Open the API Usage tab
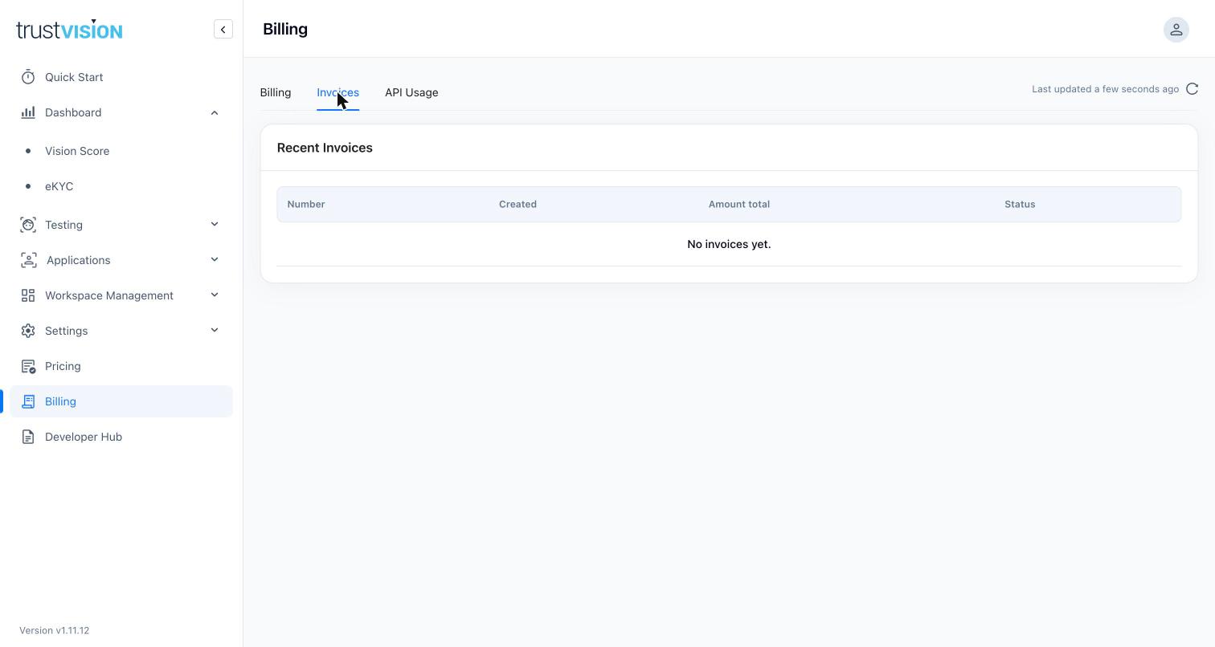Screen dimensions: 1215x647 [411, 92]
